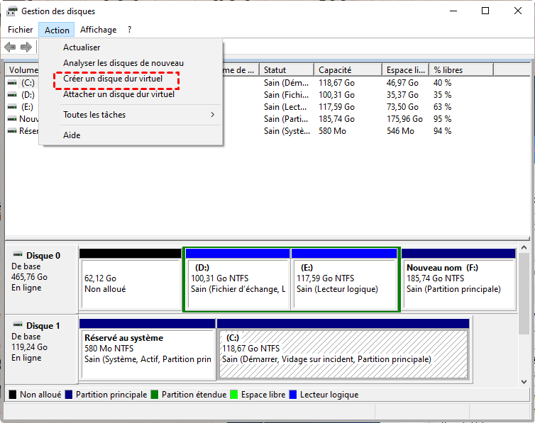This screenshot has width=535, height=423.
Task: Select Attacher un disque dur virtuel
Action: pos(131,94)
